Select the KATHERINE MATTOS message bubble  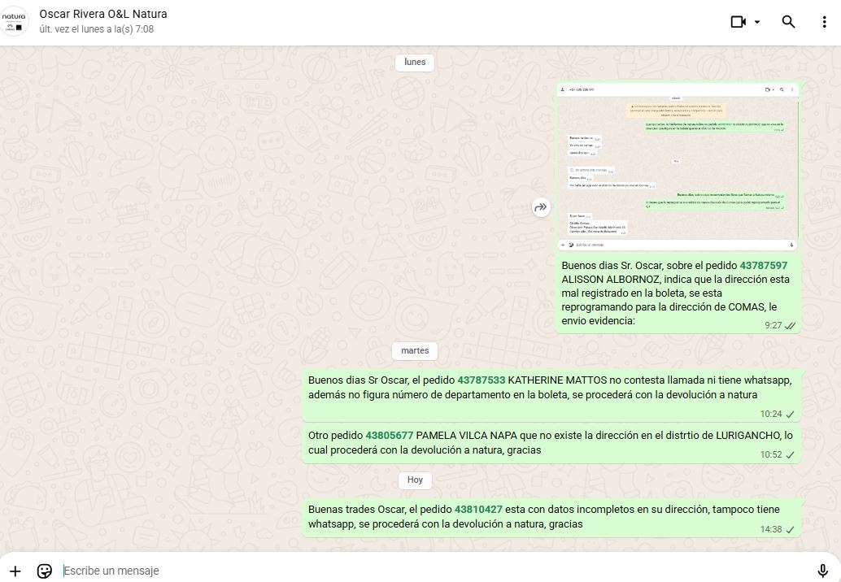click(551, 396)
